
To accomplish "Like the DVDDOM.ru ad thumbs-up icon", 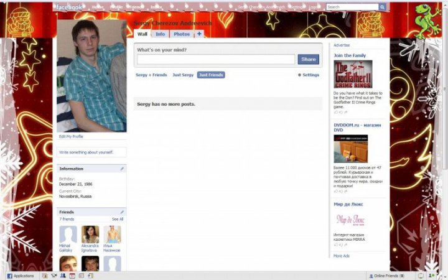I will pos(336,191).
